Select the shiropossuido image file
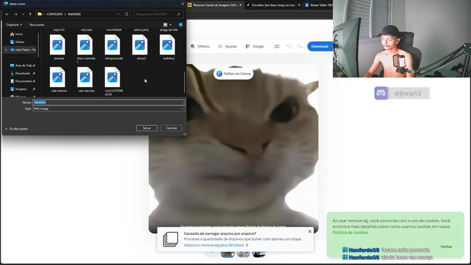Image resolution: width=471 pixels, height=265 pixels. 114,47
